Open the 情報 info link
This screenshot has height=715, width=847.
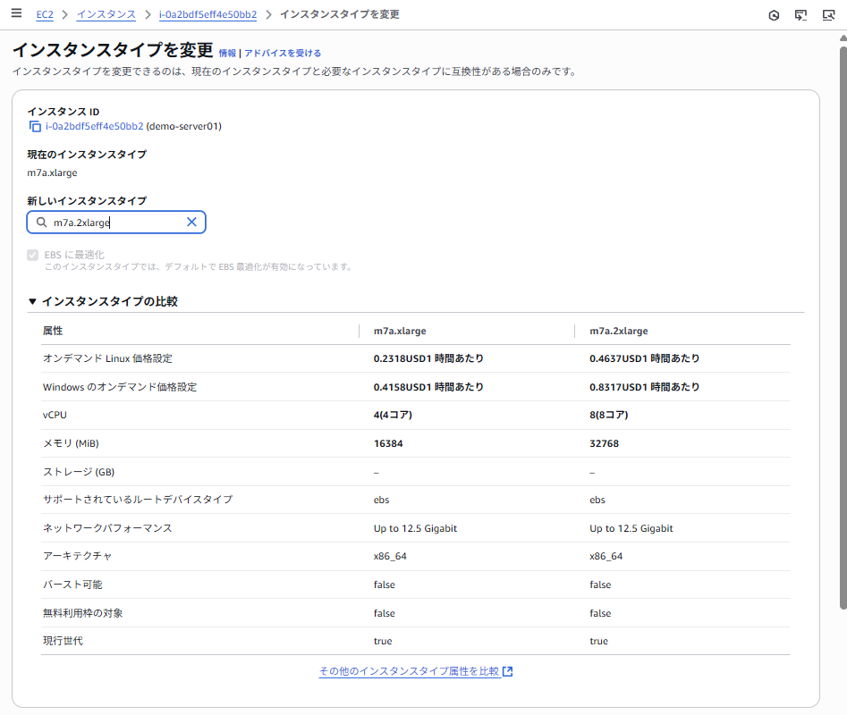tap(227, 53)
